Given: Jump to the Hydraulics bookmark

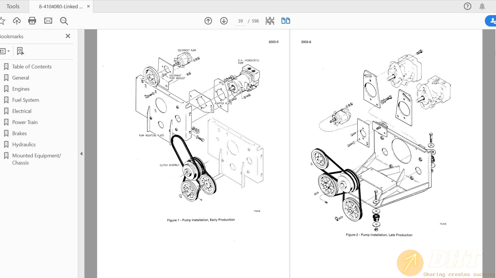Looking at the screenshot, I should [24, 144].
